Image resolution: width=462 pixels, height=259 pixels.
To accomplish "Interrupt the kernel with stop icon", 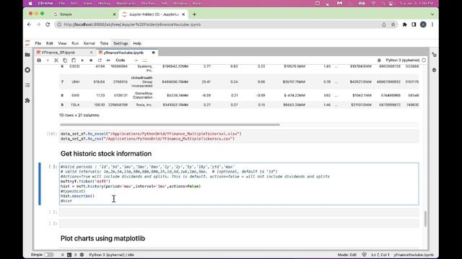I will pyautogui.click(x=91, y=60).
